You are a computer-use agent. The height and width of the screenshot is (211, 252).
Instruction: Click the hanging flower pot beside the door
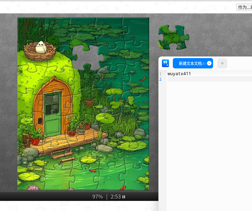89,102
